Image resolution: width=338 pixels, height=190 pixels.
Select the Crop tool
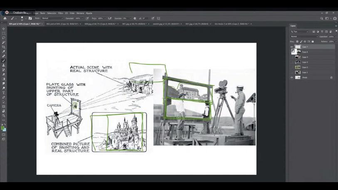[3, 47]
